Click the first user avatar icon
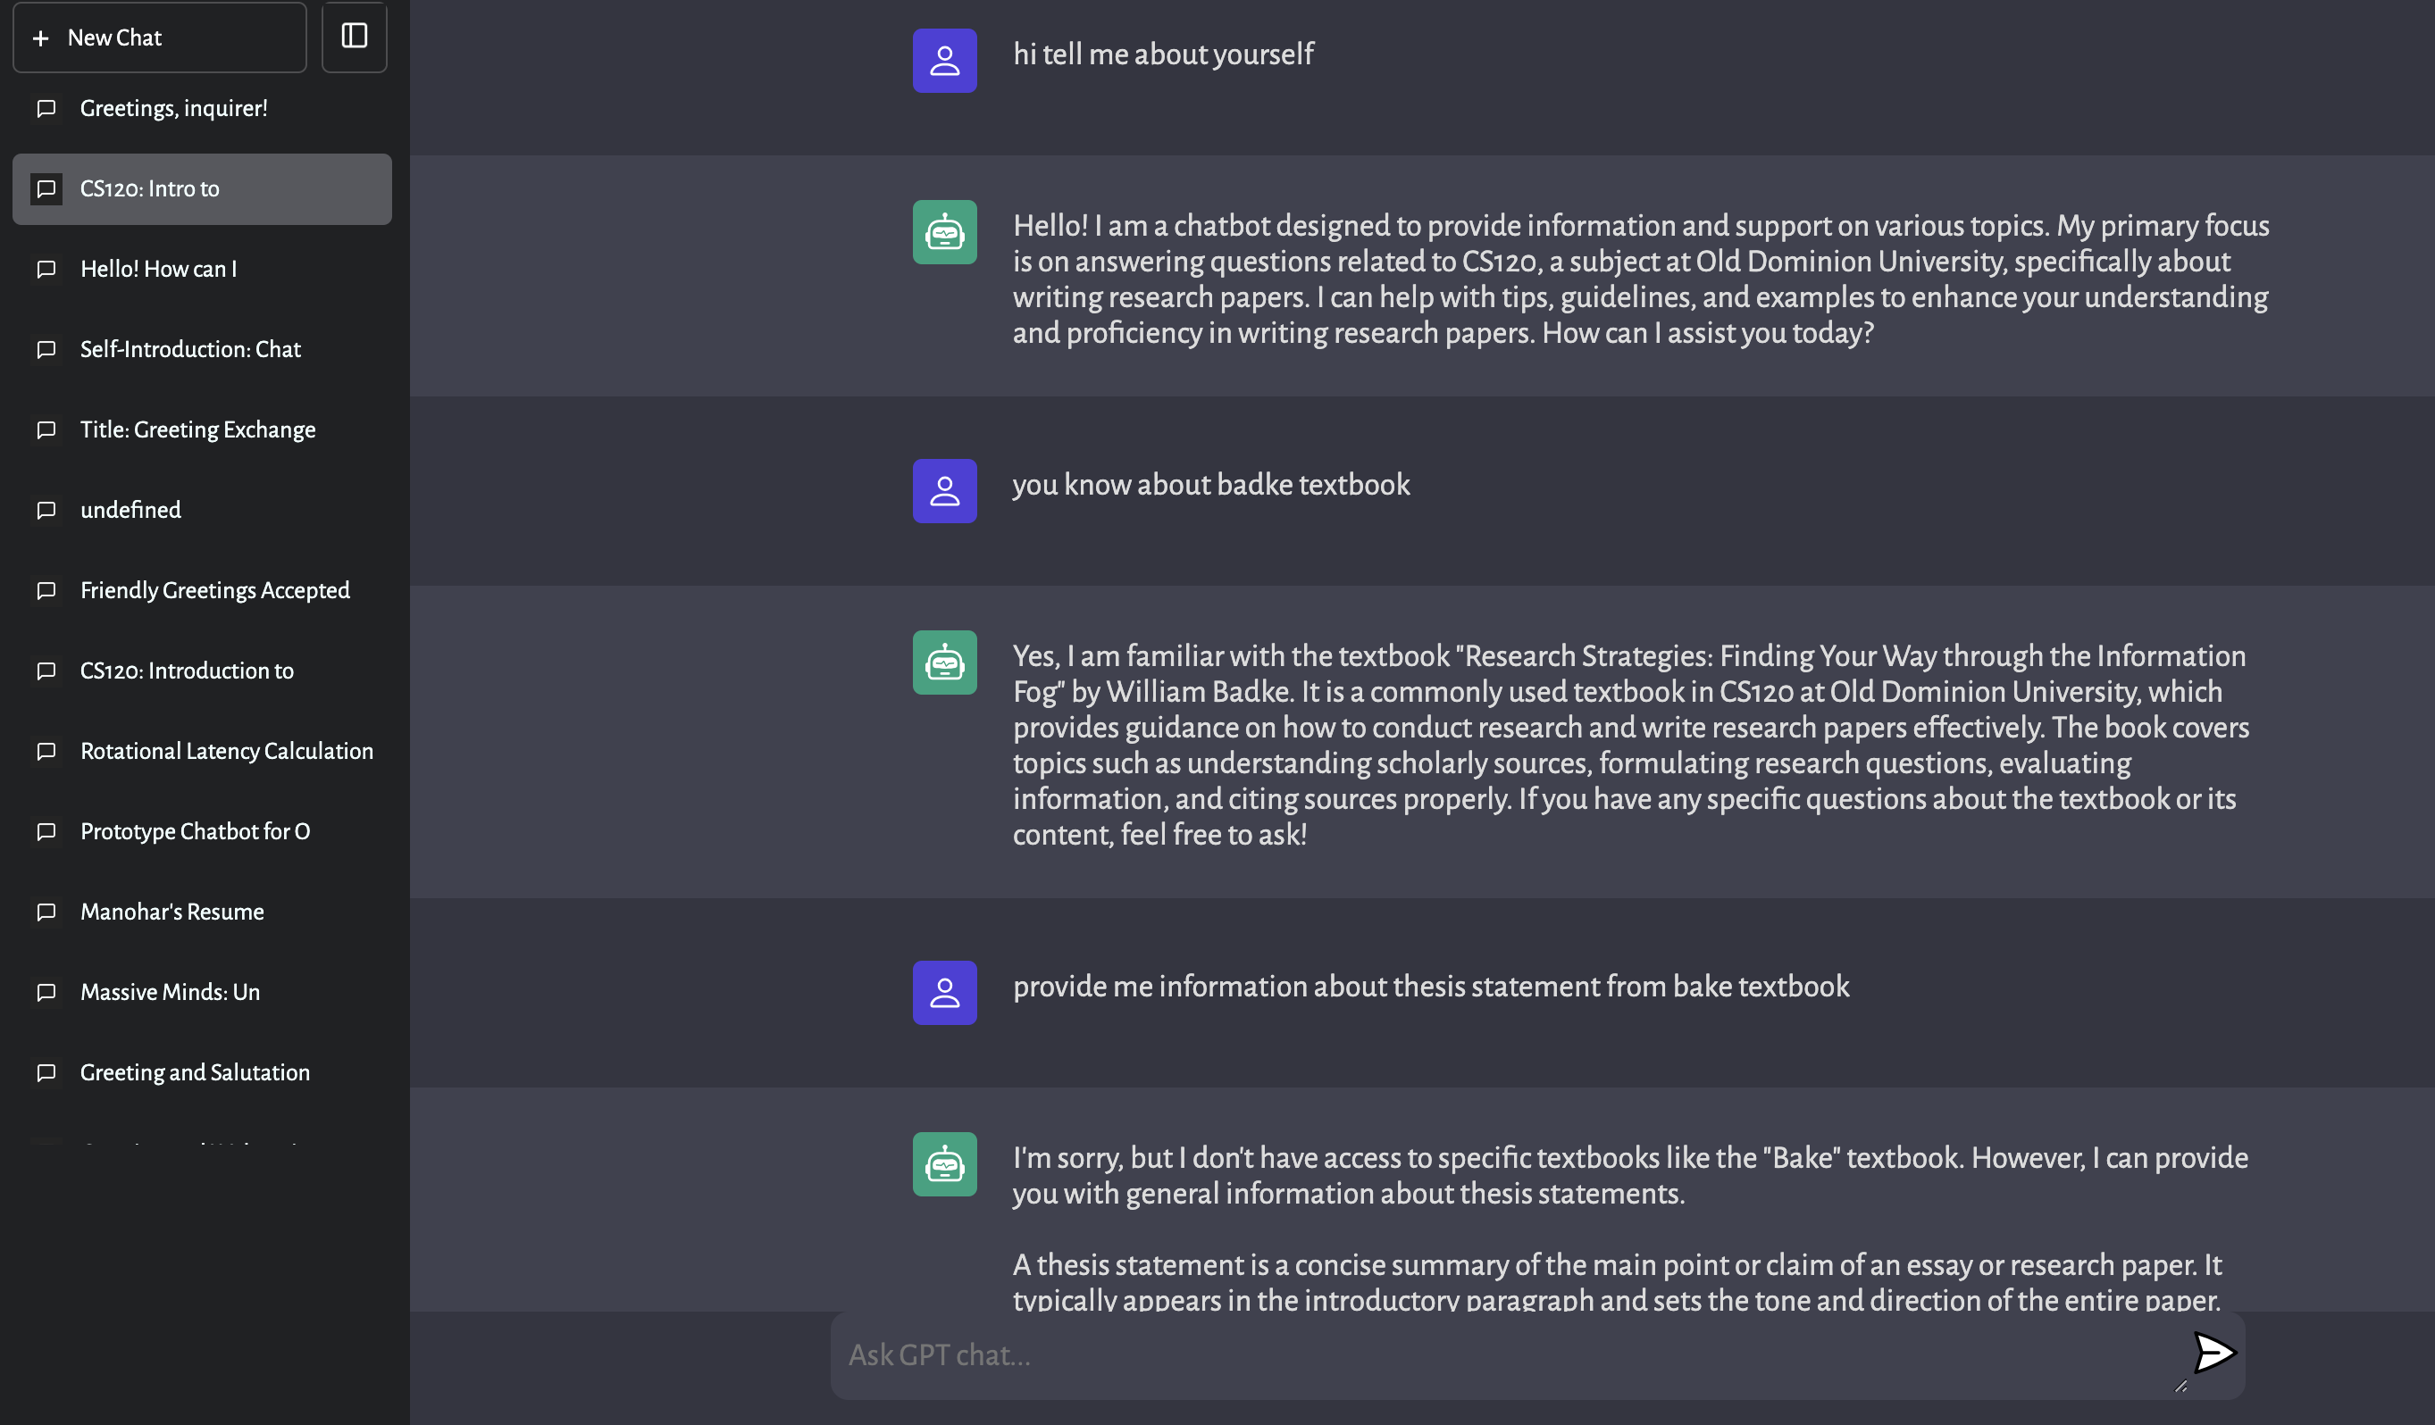 (944, 61)
